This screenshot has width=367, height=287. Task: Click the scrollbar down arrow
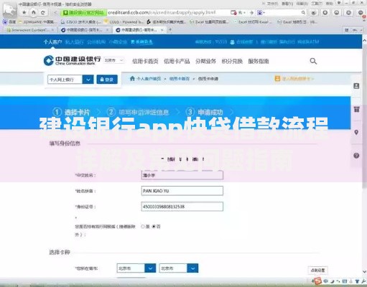click(x=364, y=271)
